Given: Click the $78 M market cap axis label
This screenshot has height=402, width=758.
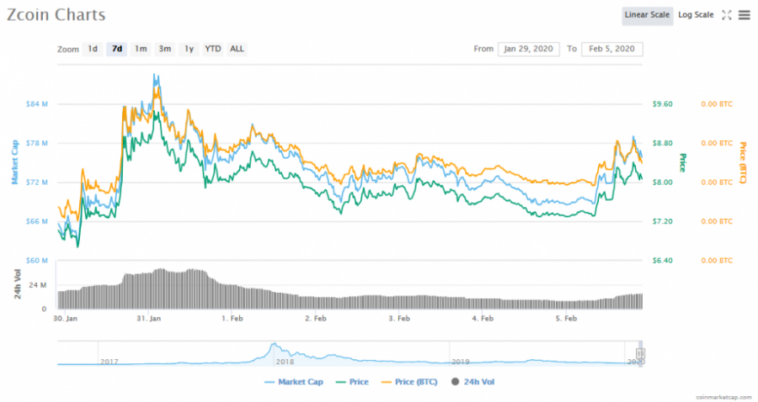Looking at the screenshot, I should click(37, 143).
